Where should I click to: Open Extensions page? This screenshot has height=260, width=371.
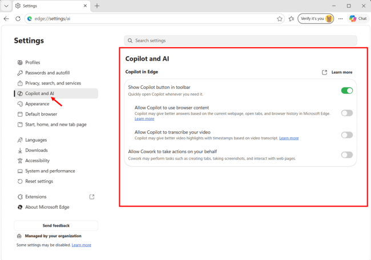pos(56,197)
